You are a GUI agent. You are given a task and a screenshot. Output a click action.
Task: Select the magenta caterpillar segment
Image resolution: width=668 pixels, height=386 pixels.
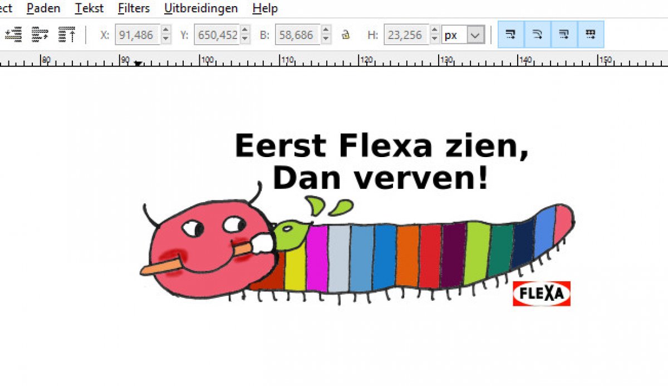317,257
